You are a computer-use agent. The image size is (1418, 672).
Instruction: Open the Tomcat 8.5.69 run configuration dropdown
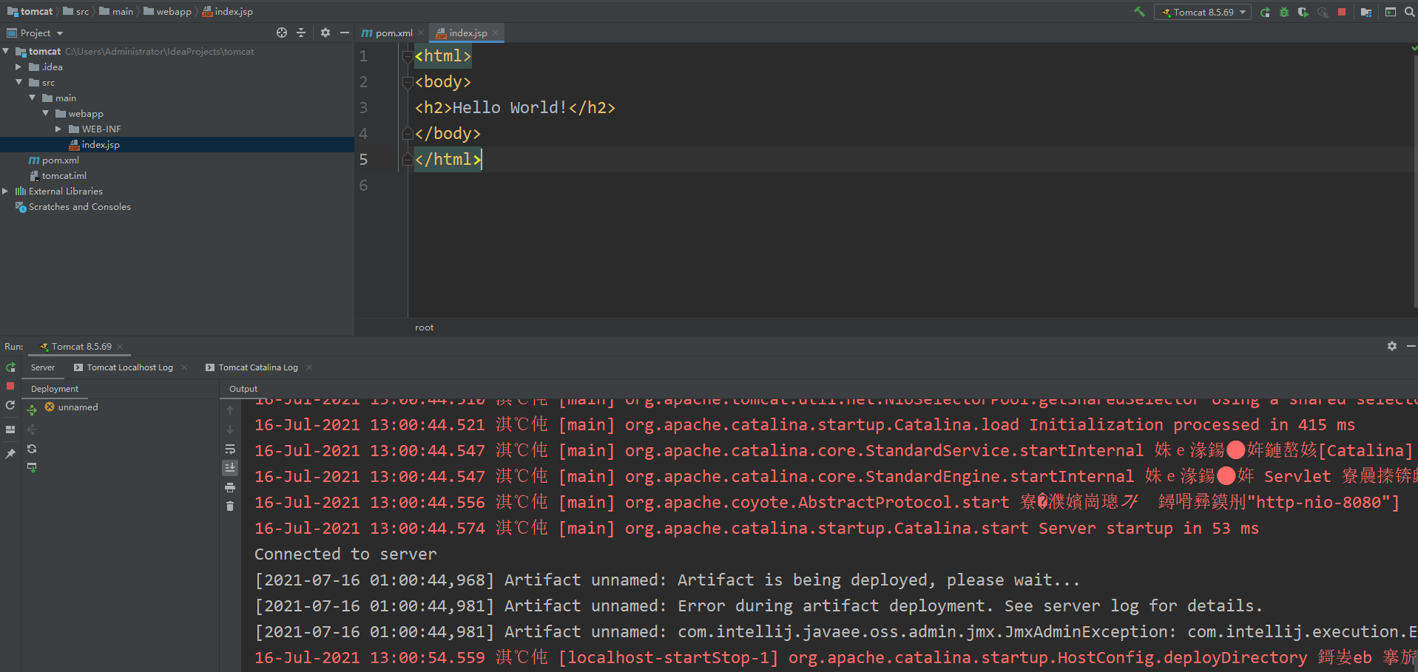[1203, 12]
